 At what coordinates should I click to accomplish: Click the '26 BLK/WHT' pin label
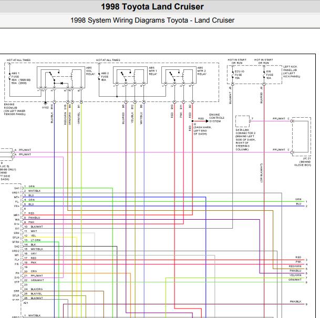(34, 299)
